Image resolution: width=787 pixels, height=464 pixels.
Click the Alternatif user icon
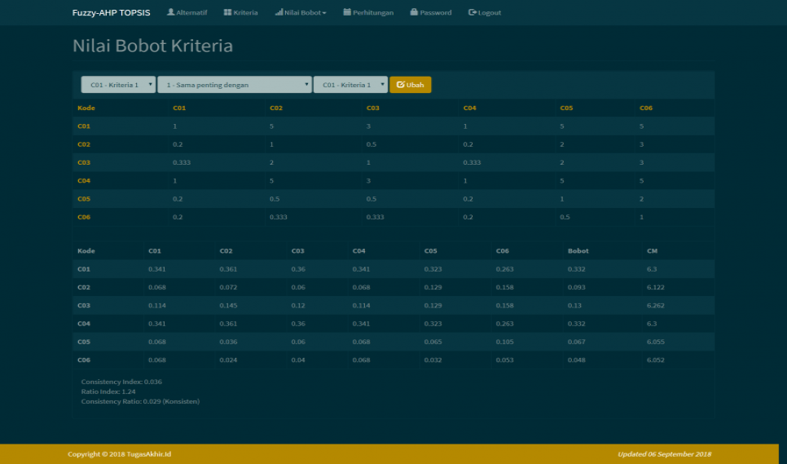[x=170, y=12]
